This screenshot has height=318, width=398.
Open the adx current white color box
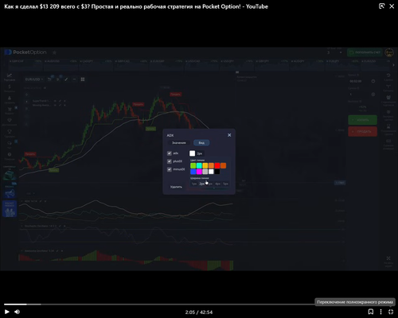pyautogui.click(x=192, y=153)
